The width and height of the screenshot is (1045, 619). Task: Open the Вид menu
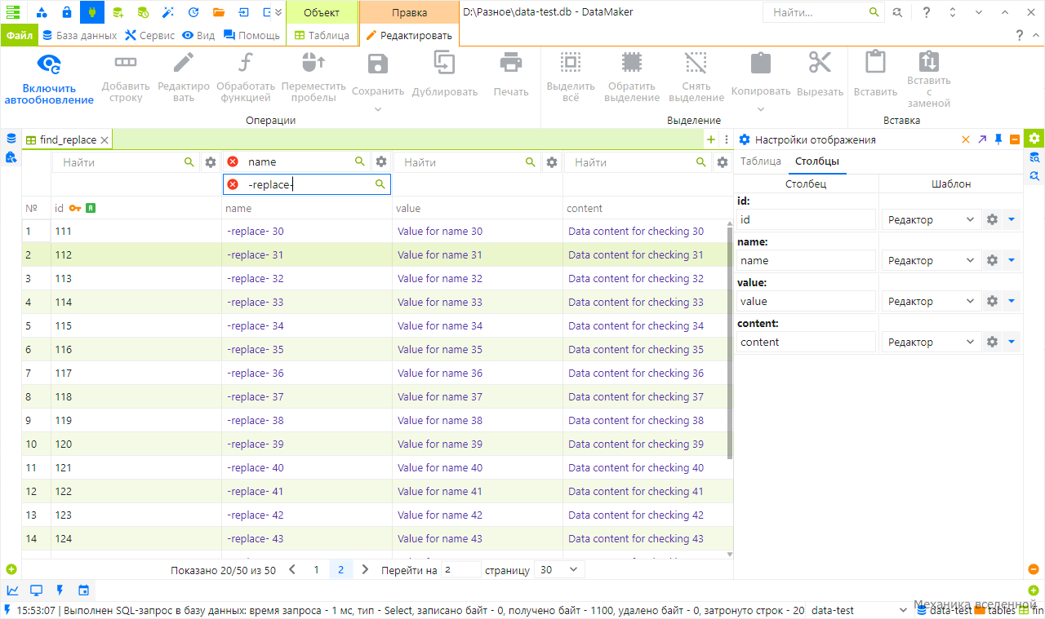point(198,35)
